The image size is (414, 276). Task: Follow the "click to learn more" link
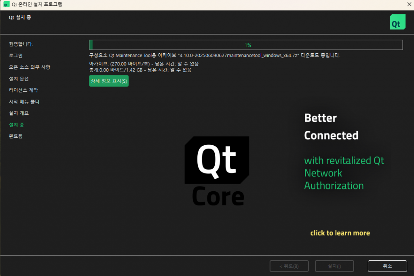(340, 233)
